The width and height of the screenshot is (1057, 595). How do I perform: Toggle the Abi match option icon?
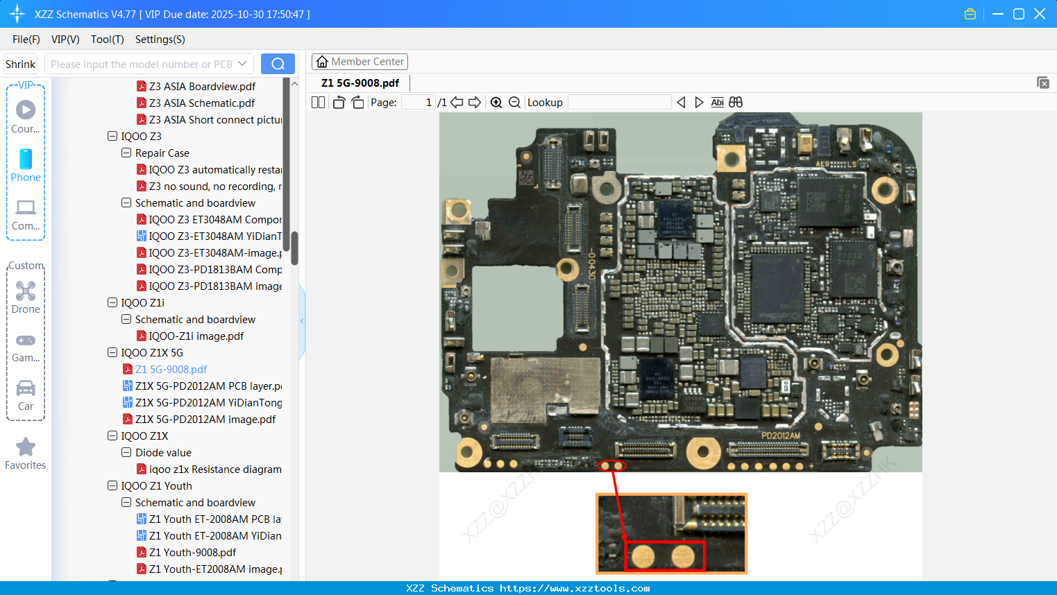tap(718, 102)
